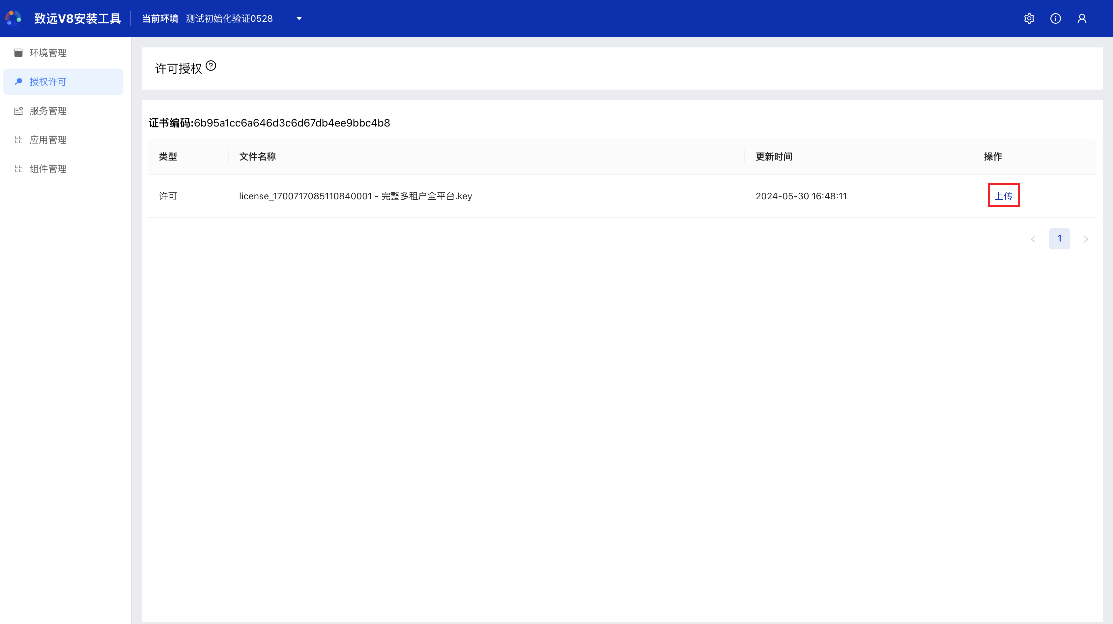Click the 2024-05-30 16:48:11 timestamp
1113x624 pixels.
pos(801,196)
